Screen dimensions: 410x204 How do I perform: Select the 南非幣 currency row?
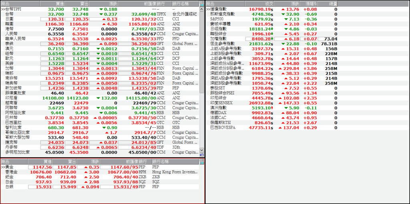pyautogui.click(x=100, y=78)
